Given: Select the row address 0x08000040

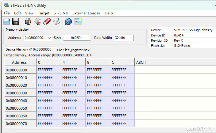Looking at the screenshot, I should (x=20, y=101).
